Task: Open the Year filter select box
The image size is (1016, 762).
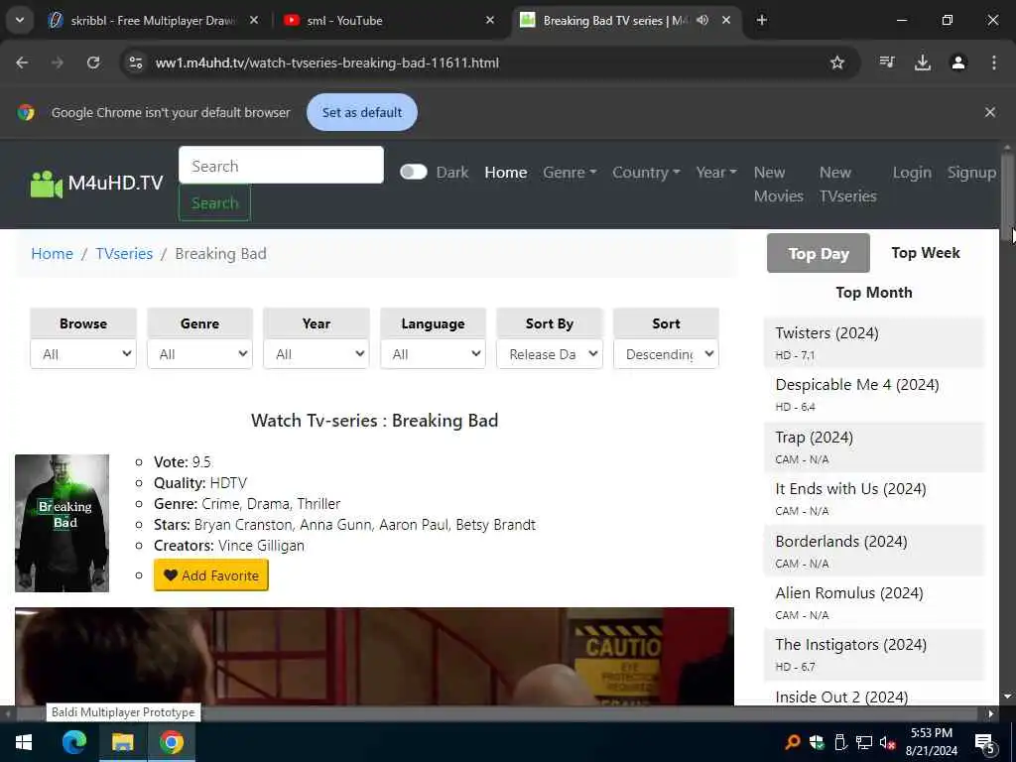Action: tap(317, 354)
